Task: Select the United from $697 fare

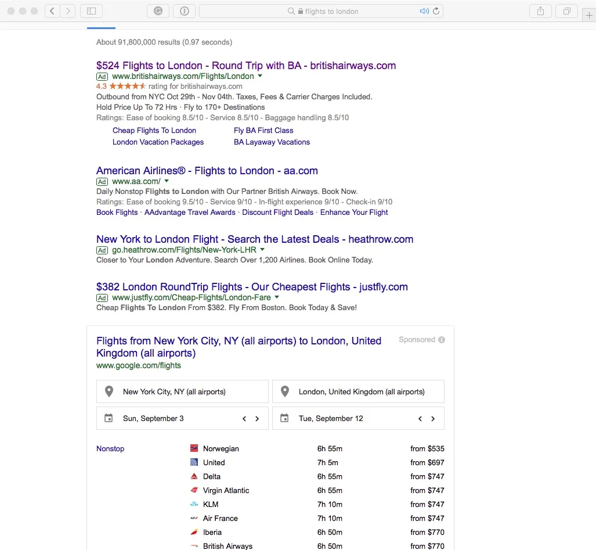Action: tap(427, 462)
